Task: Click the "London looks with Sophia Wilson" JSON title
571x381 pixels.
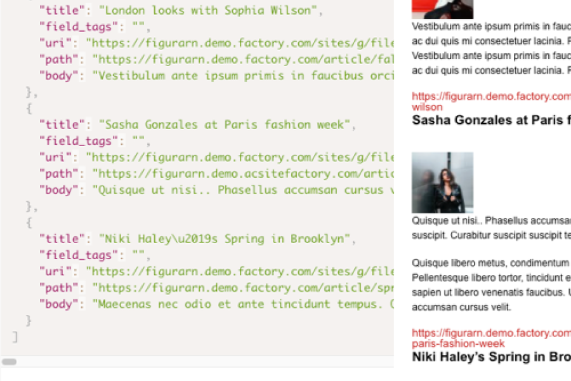Action: (210, 10)
